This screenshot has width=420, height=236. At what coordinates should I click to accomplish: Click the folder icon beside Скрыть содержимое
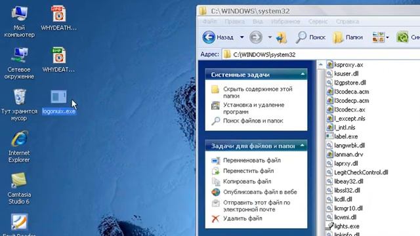[x=215, y=89]
